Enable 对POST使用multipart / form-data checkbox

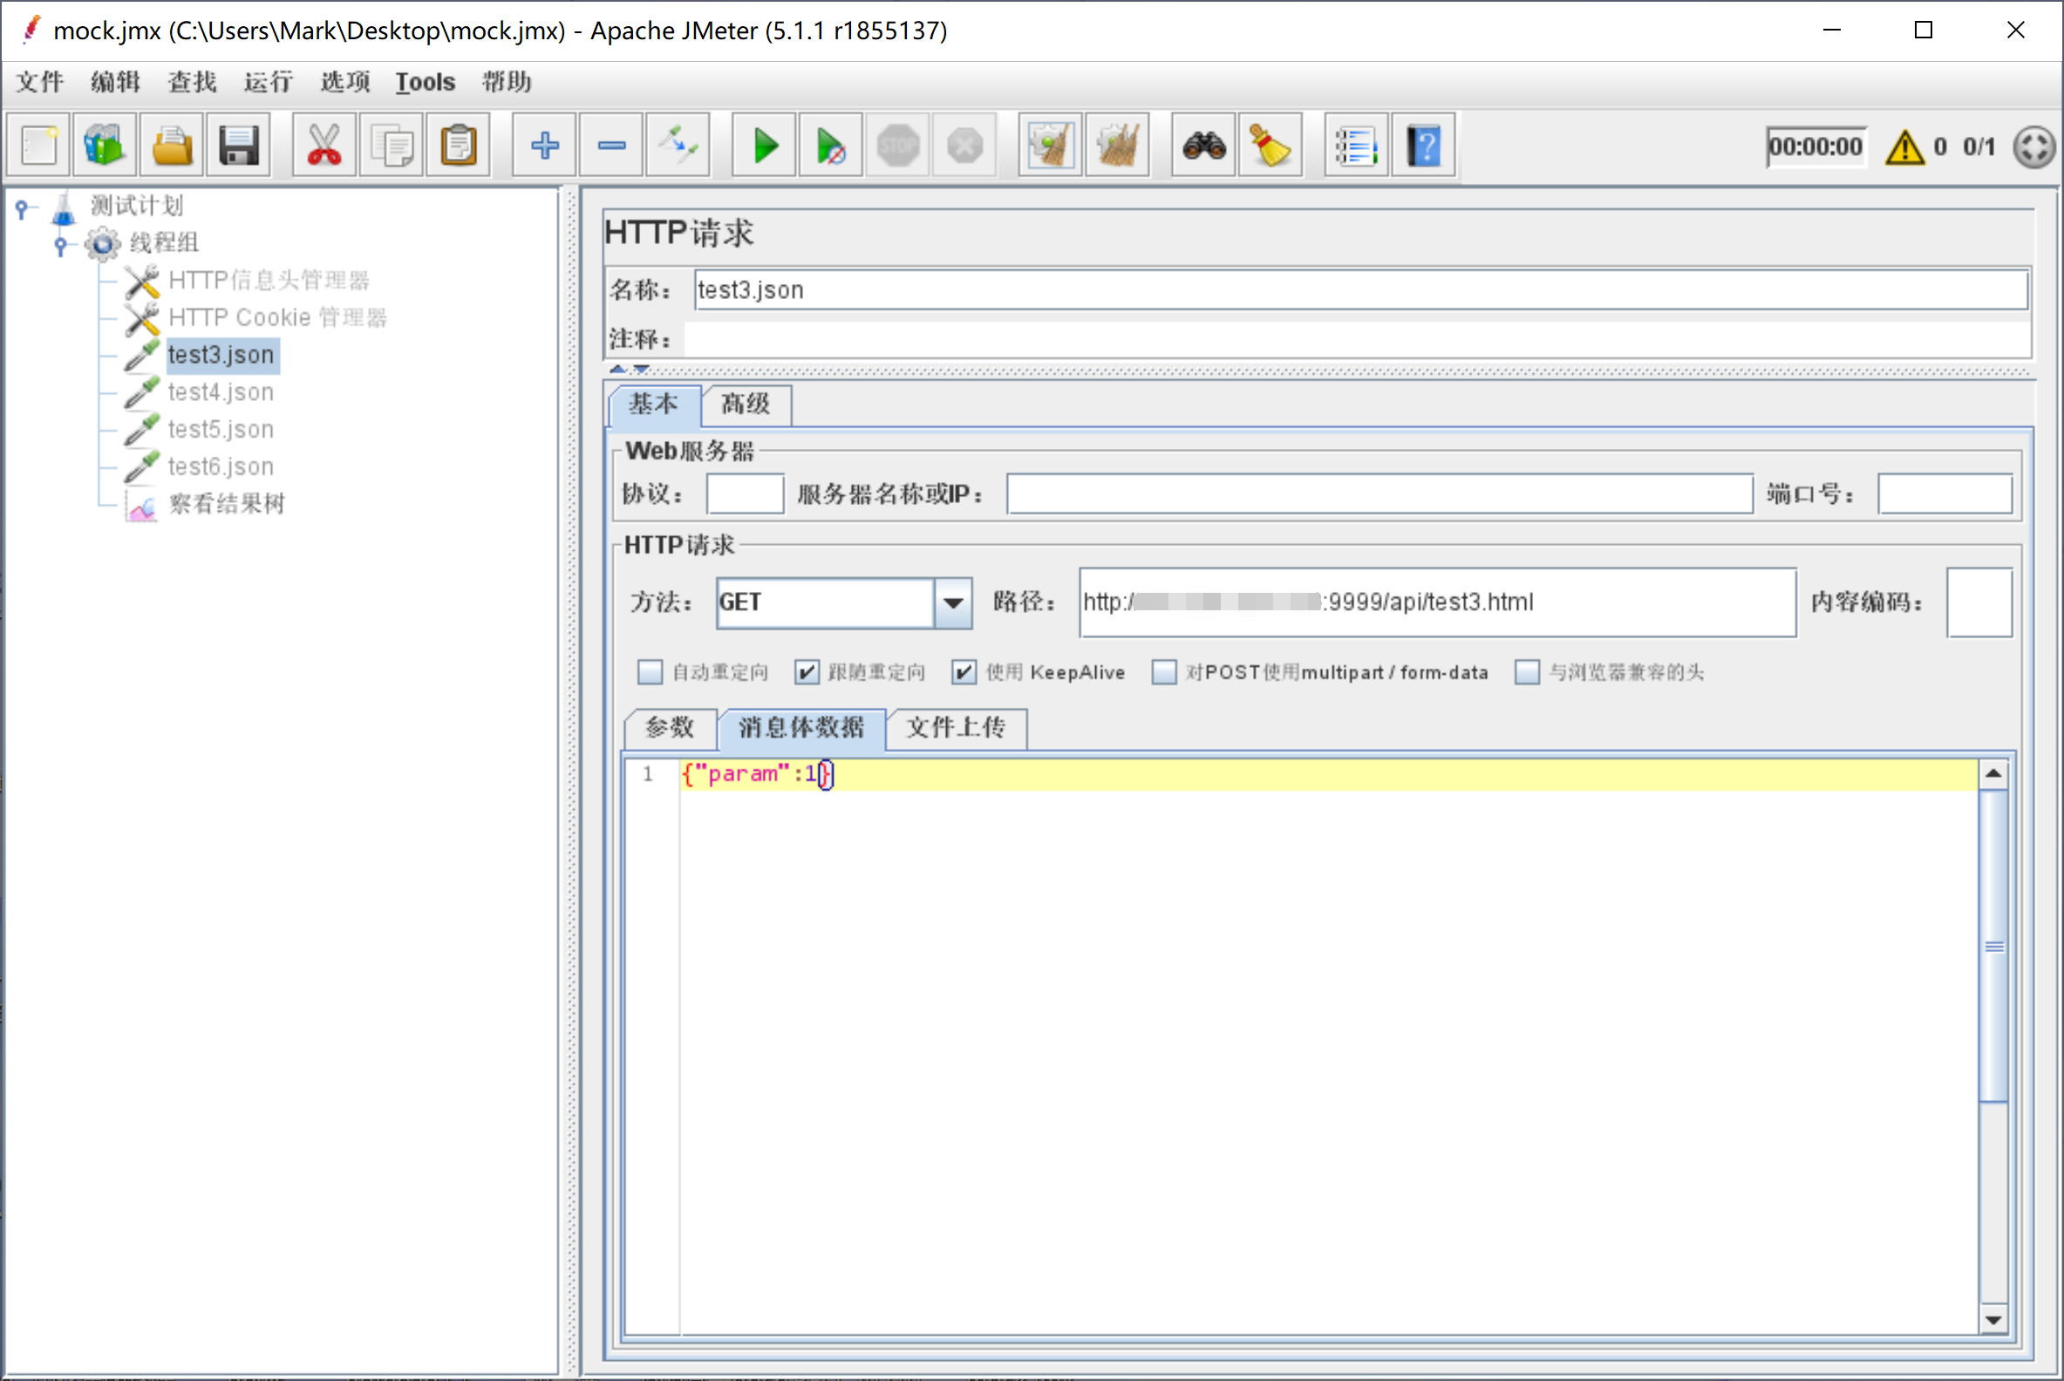click(x=1165, y=672)
